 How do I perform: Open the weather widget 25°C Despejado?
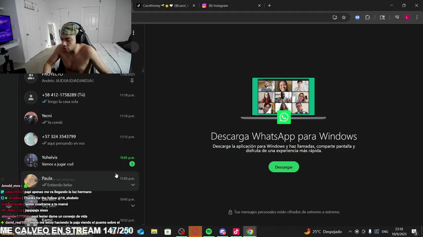pyautogui.click(x=323, y=232)
